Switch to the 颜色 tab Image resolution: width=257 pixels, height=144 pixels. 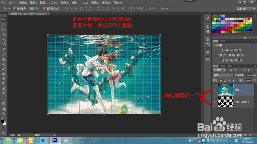[x=215, y=16]
